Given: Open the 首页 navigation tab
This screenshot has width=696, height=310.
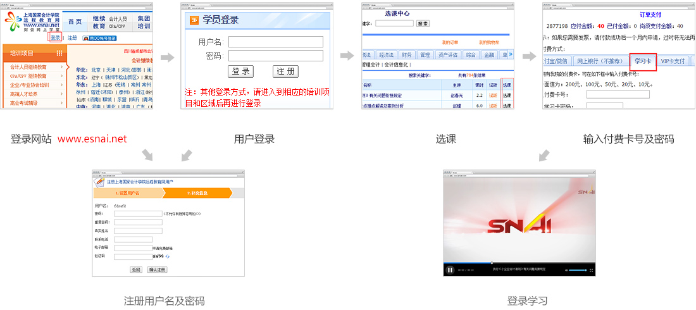Looking at the screenshot, I should 75,22.
